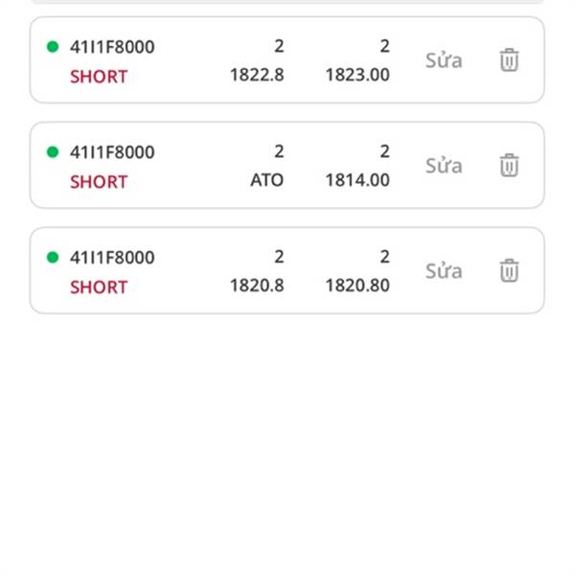
Task: Tap trash icon for 1820.80 order
Action: (509, 270)
